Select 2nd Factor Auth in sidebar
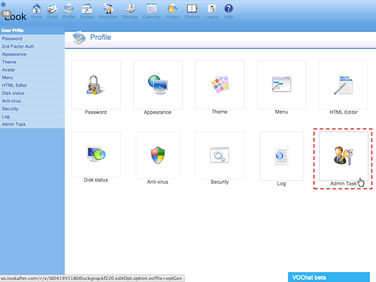Screen dimensions: 376x282 coord(32,46)
